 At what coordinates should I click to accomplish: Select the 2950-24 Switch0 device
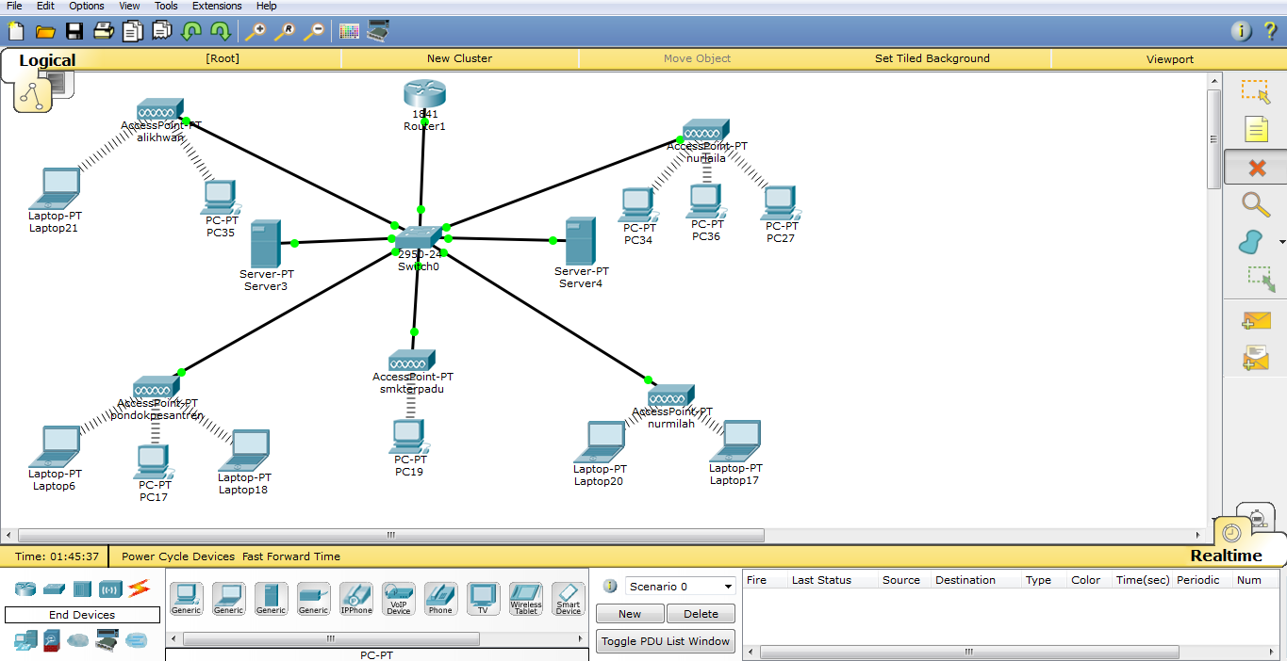point(419,237)
